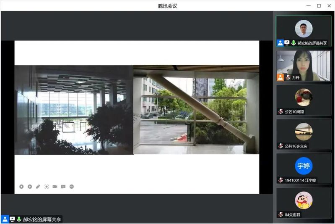Click the orange user icon on 万丹's tile
335x224 pixels.
pos(280,77)
